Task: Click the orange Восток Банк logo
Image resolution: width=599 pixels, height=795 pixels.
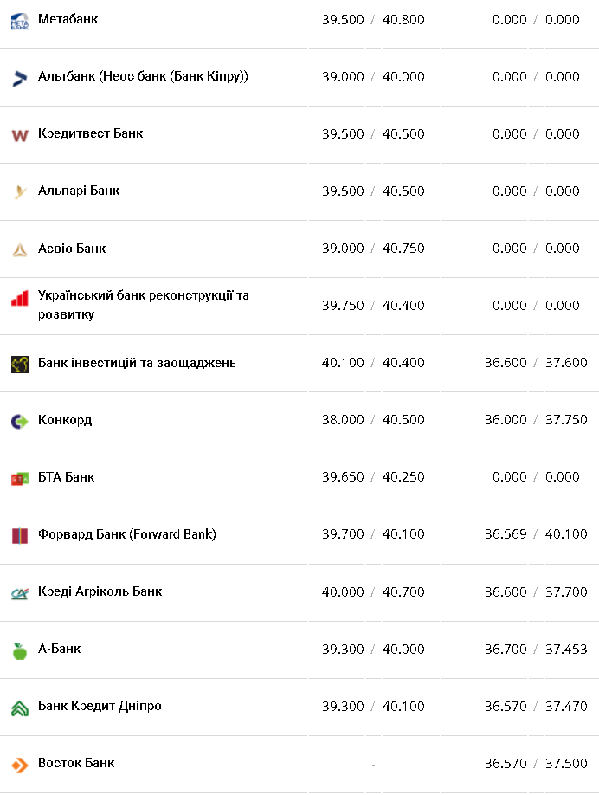Action: point(19,765)
